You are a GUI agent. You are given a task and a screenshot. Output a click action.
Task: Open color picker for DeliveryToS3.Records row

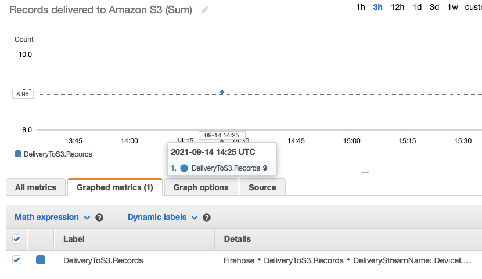click(41, 260)
